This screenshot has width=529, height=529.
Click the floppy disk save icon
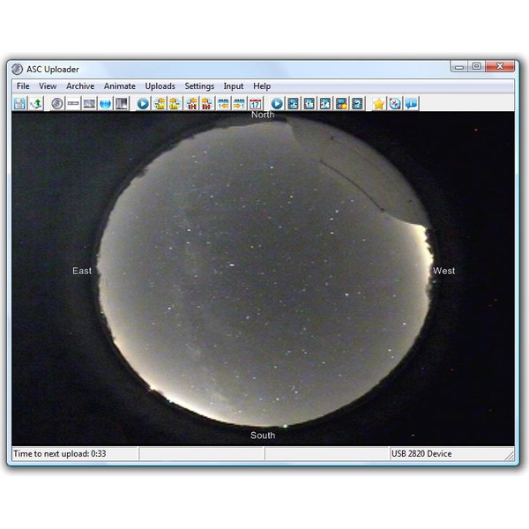coord(20,104)
